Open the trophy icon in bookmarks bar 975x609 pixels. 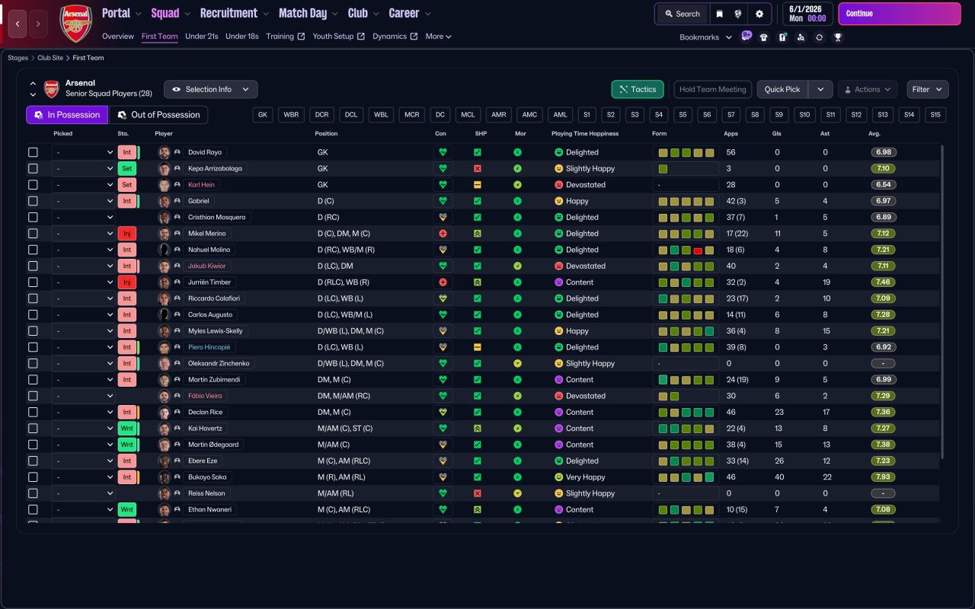(x=838, y=37)
